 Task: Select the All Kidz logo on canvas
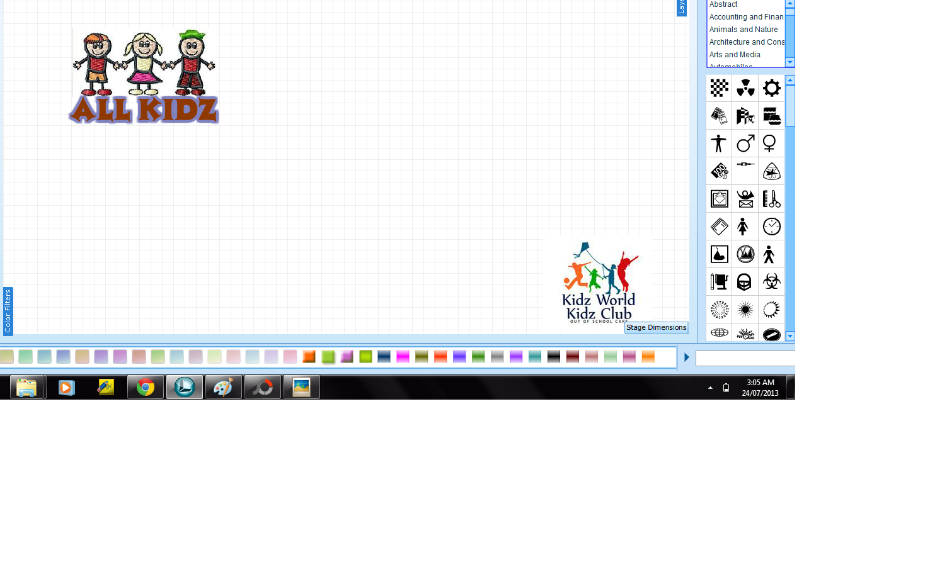[x=144, y=76]
